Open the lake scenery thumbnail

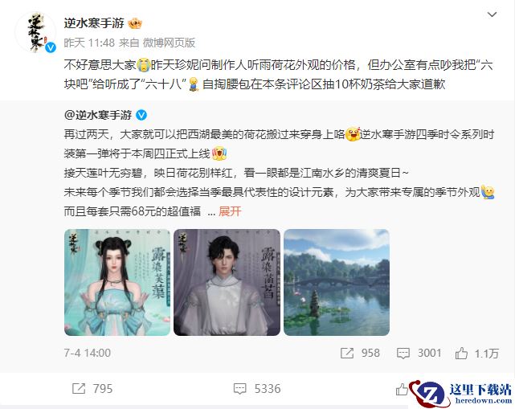coord(337,282)
